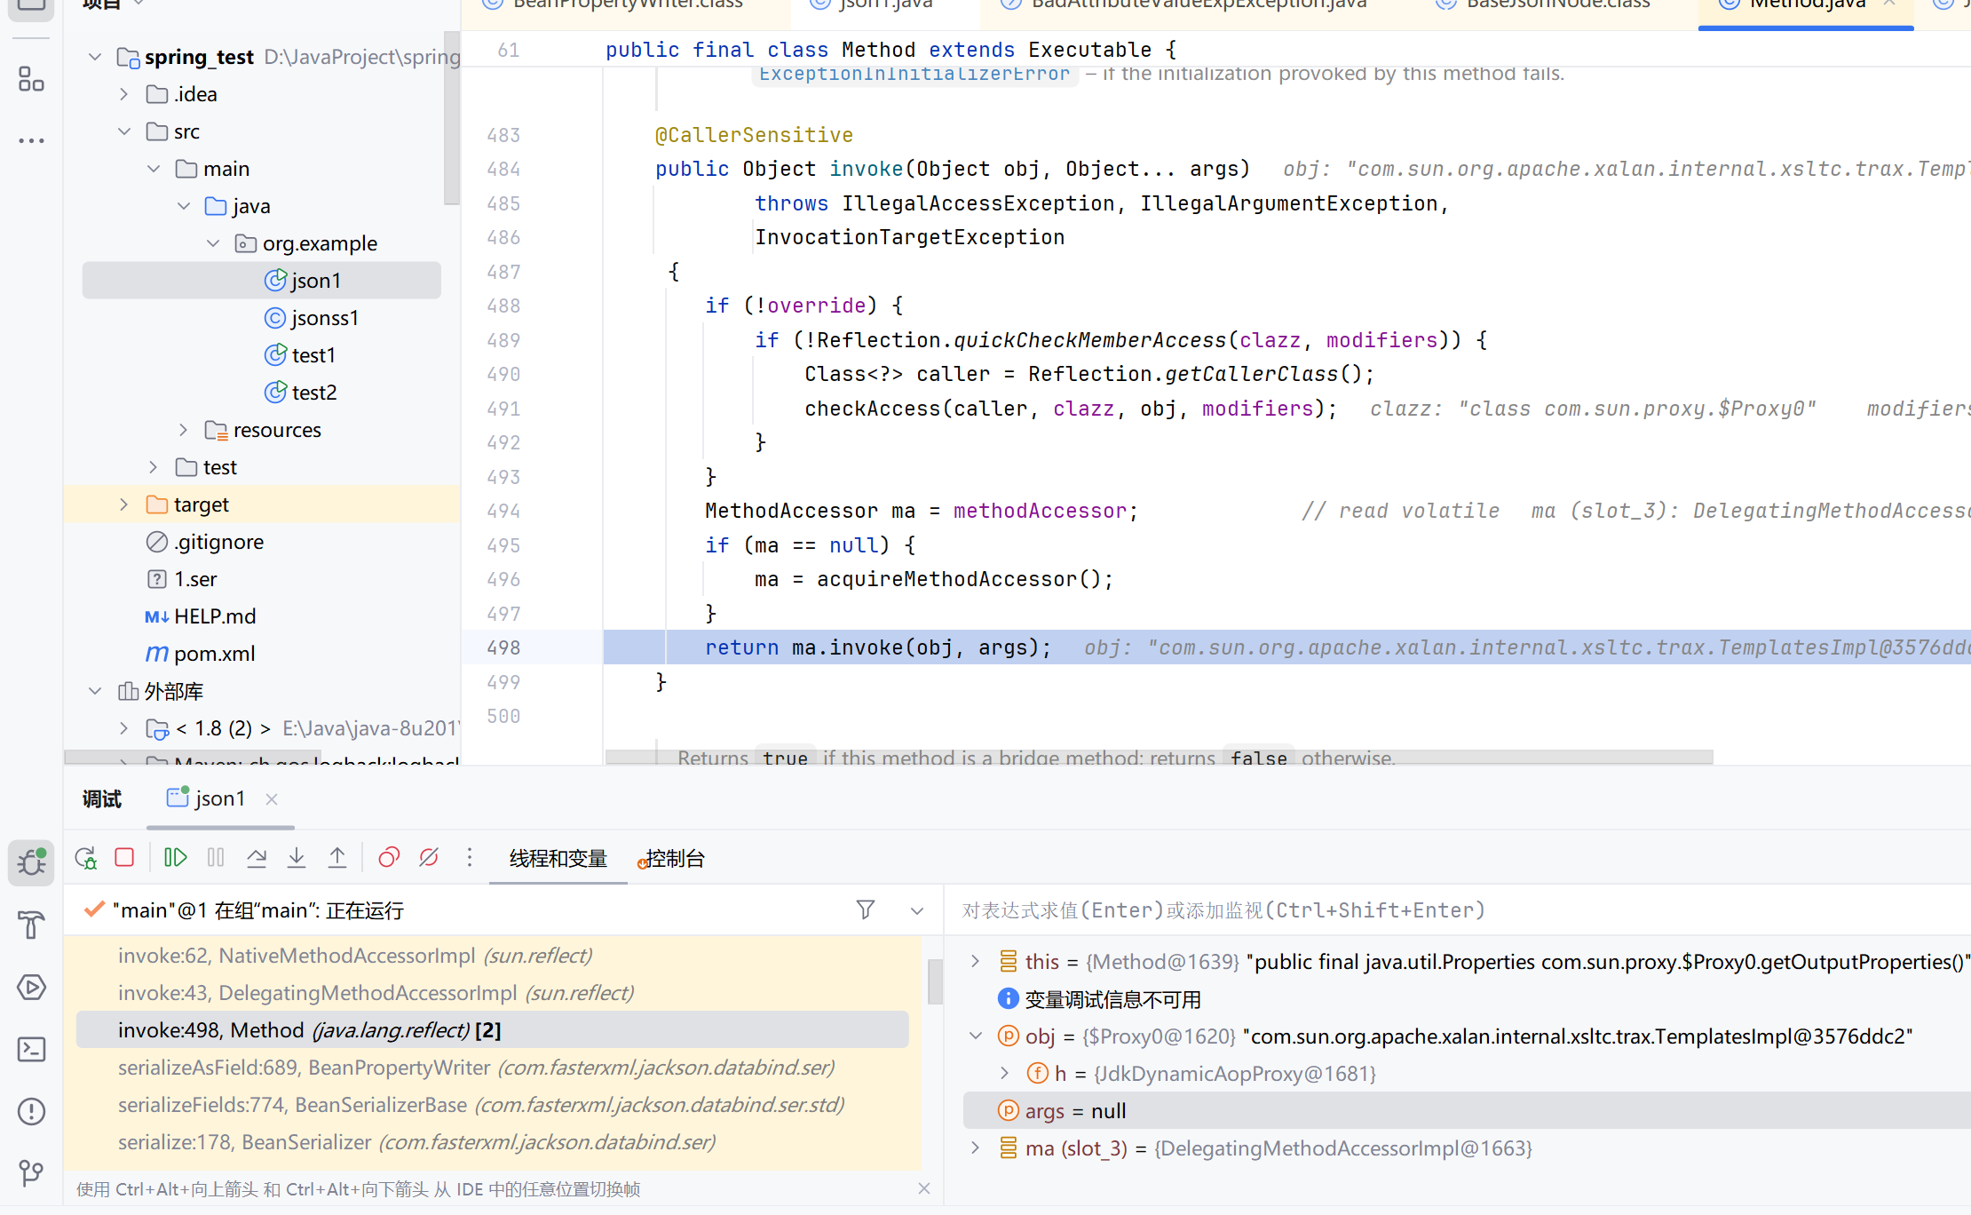Expand the ma (slot_3) variable
1971x1215 pixels.
click(x=975, y=1147)
